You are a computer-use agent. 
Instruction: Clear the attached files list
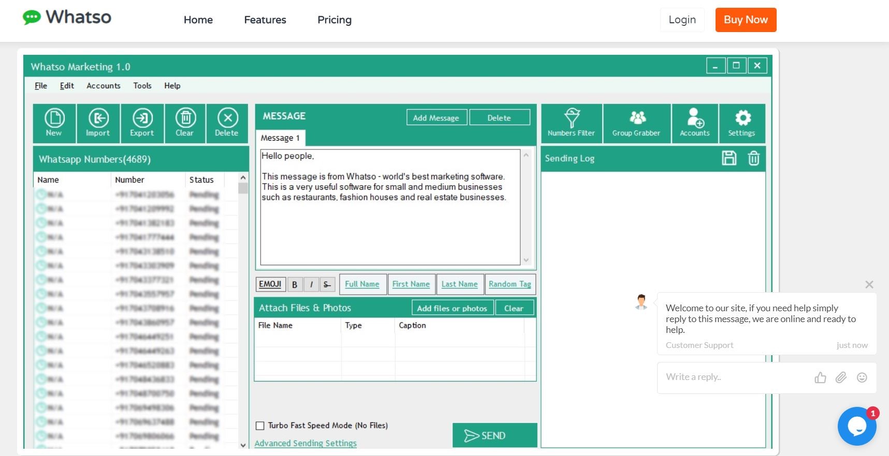(x=514, y=308)
